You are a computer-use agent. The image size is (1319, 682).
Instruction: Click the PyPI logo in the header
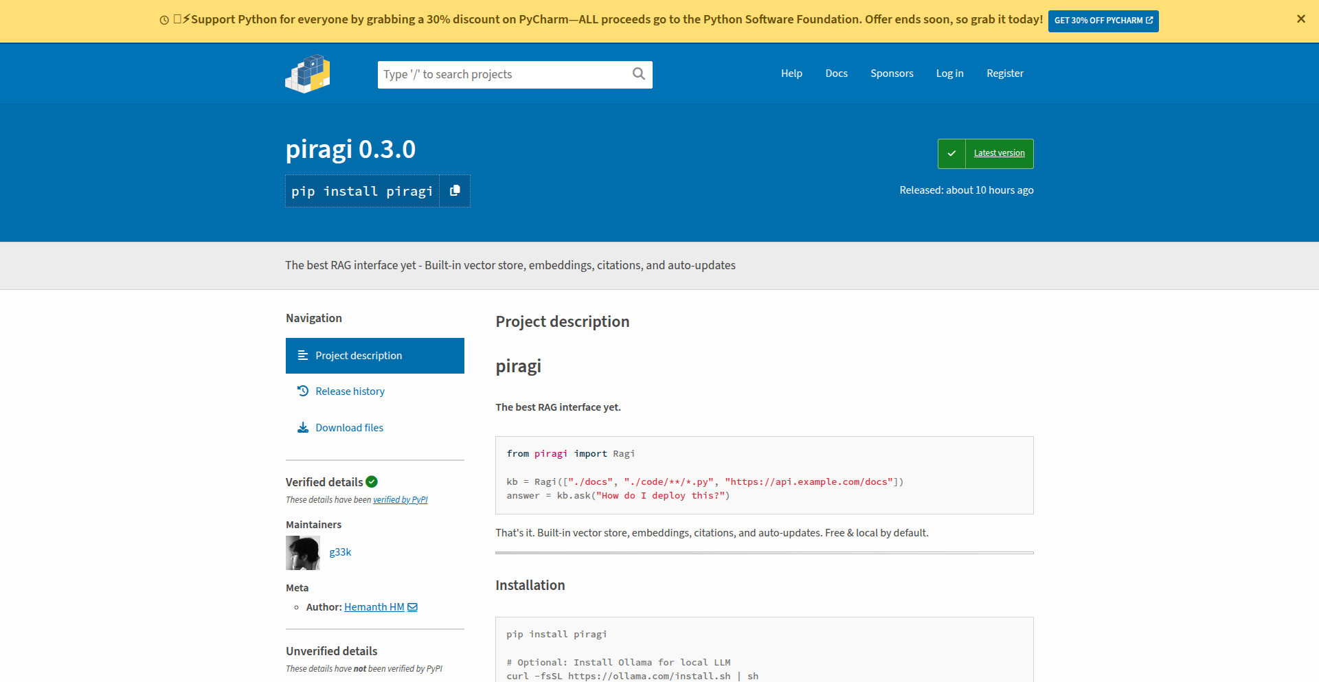[307, 73]
